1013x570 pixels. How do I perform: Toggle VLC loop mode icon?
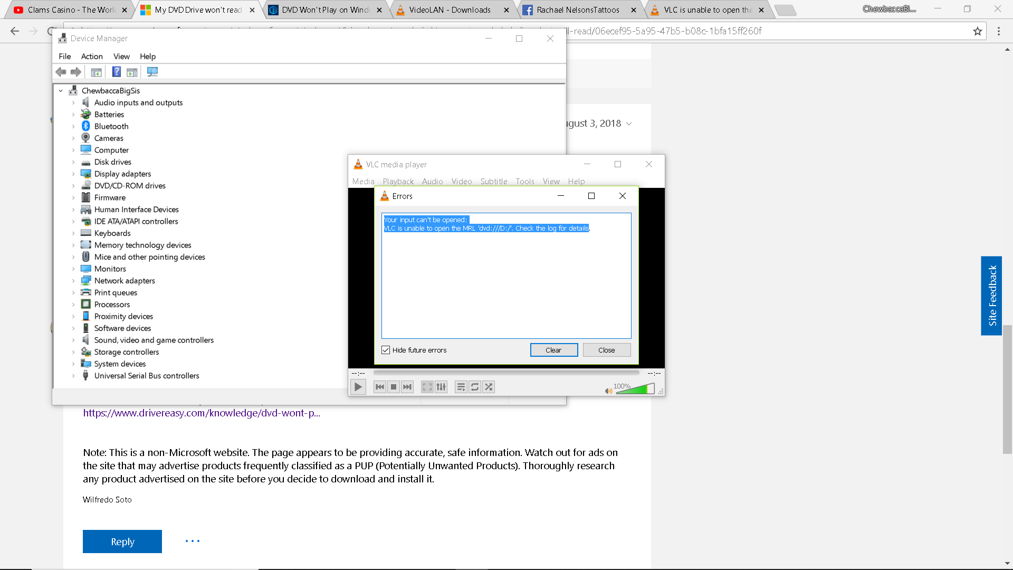click(x=475, y=387)
